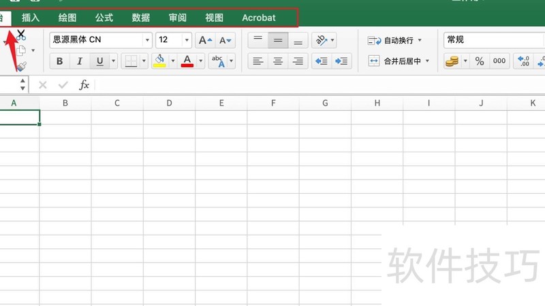Align text to bottom

(298, 40)
